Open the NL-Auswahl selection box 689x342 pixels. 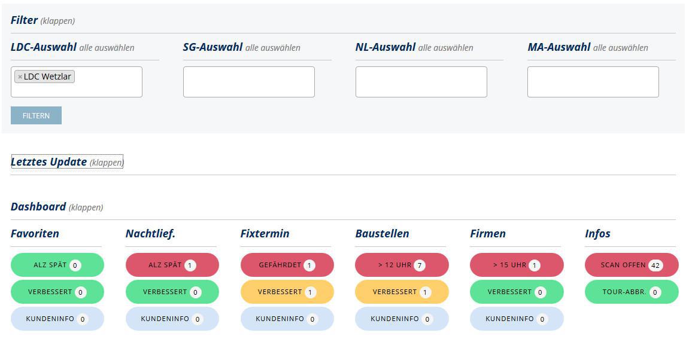pyautogui.click(x=421, y=82)
